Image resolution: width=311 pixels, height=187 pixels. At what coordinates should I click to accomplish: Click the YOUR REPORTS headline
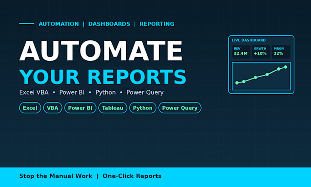pyautogui.click(x=103, y=77)
